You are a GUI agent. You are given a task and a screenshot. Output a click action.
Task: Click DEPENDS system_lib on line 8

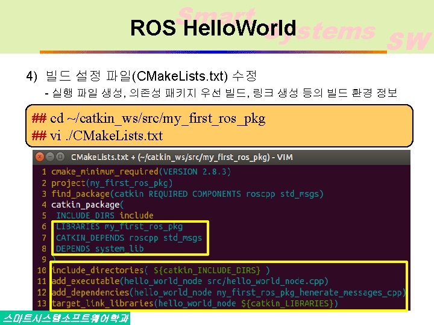tap(100, 249)
